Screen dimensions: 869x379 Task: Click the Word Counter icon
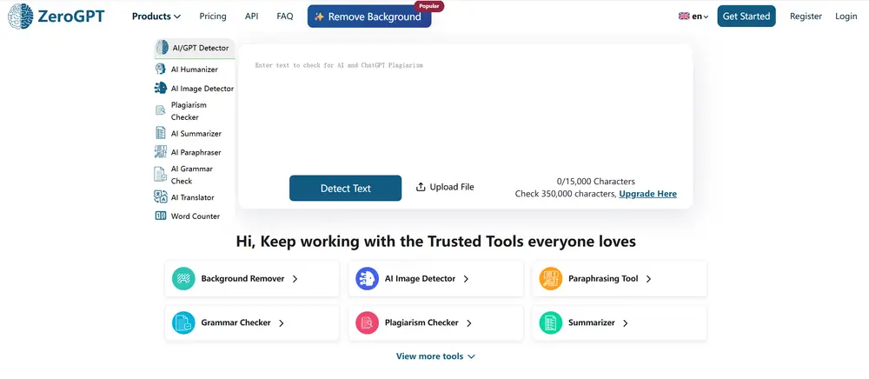(161, 216)
